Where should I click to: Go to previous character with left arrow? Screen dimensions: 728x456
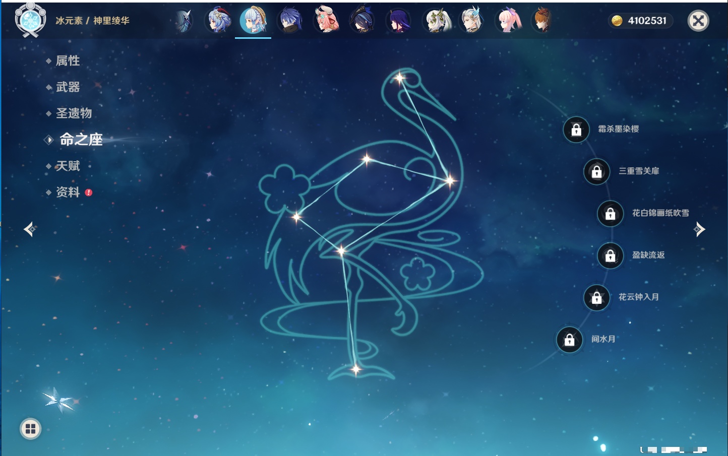[29, 229]
